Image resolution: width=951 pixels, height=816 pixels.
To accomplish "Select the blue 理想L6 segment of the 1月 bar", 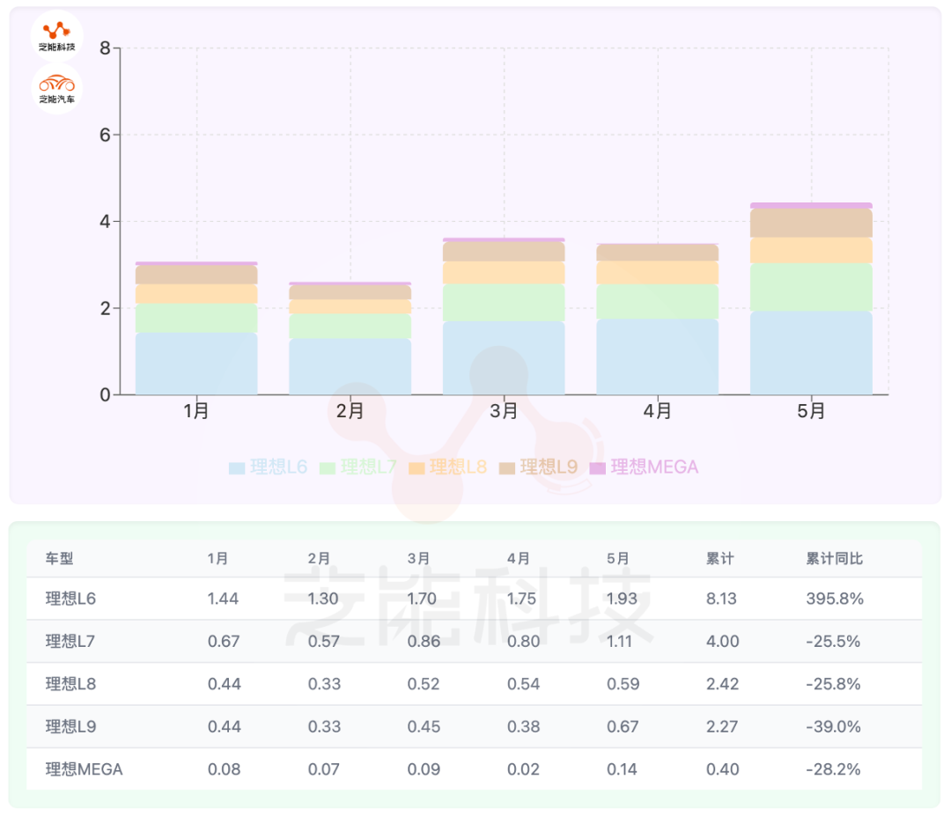I will pyautogui.click(x=196, y=364).
